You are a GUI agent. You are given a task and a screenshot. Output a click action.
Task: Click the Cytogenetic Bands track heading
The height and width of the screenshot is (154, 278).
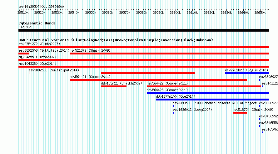coord(37,23)
